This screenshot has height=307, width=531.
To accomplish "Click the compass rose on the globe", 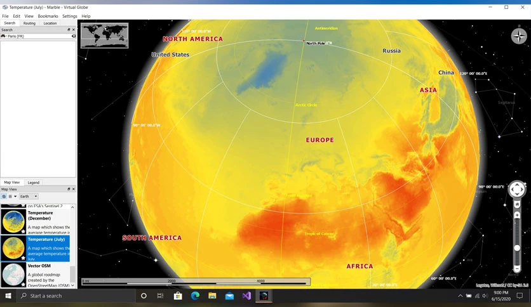I will coord(519,36).
